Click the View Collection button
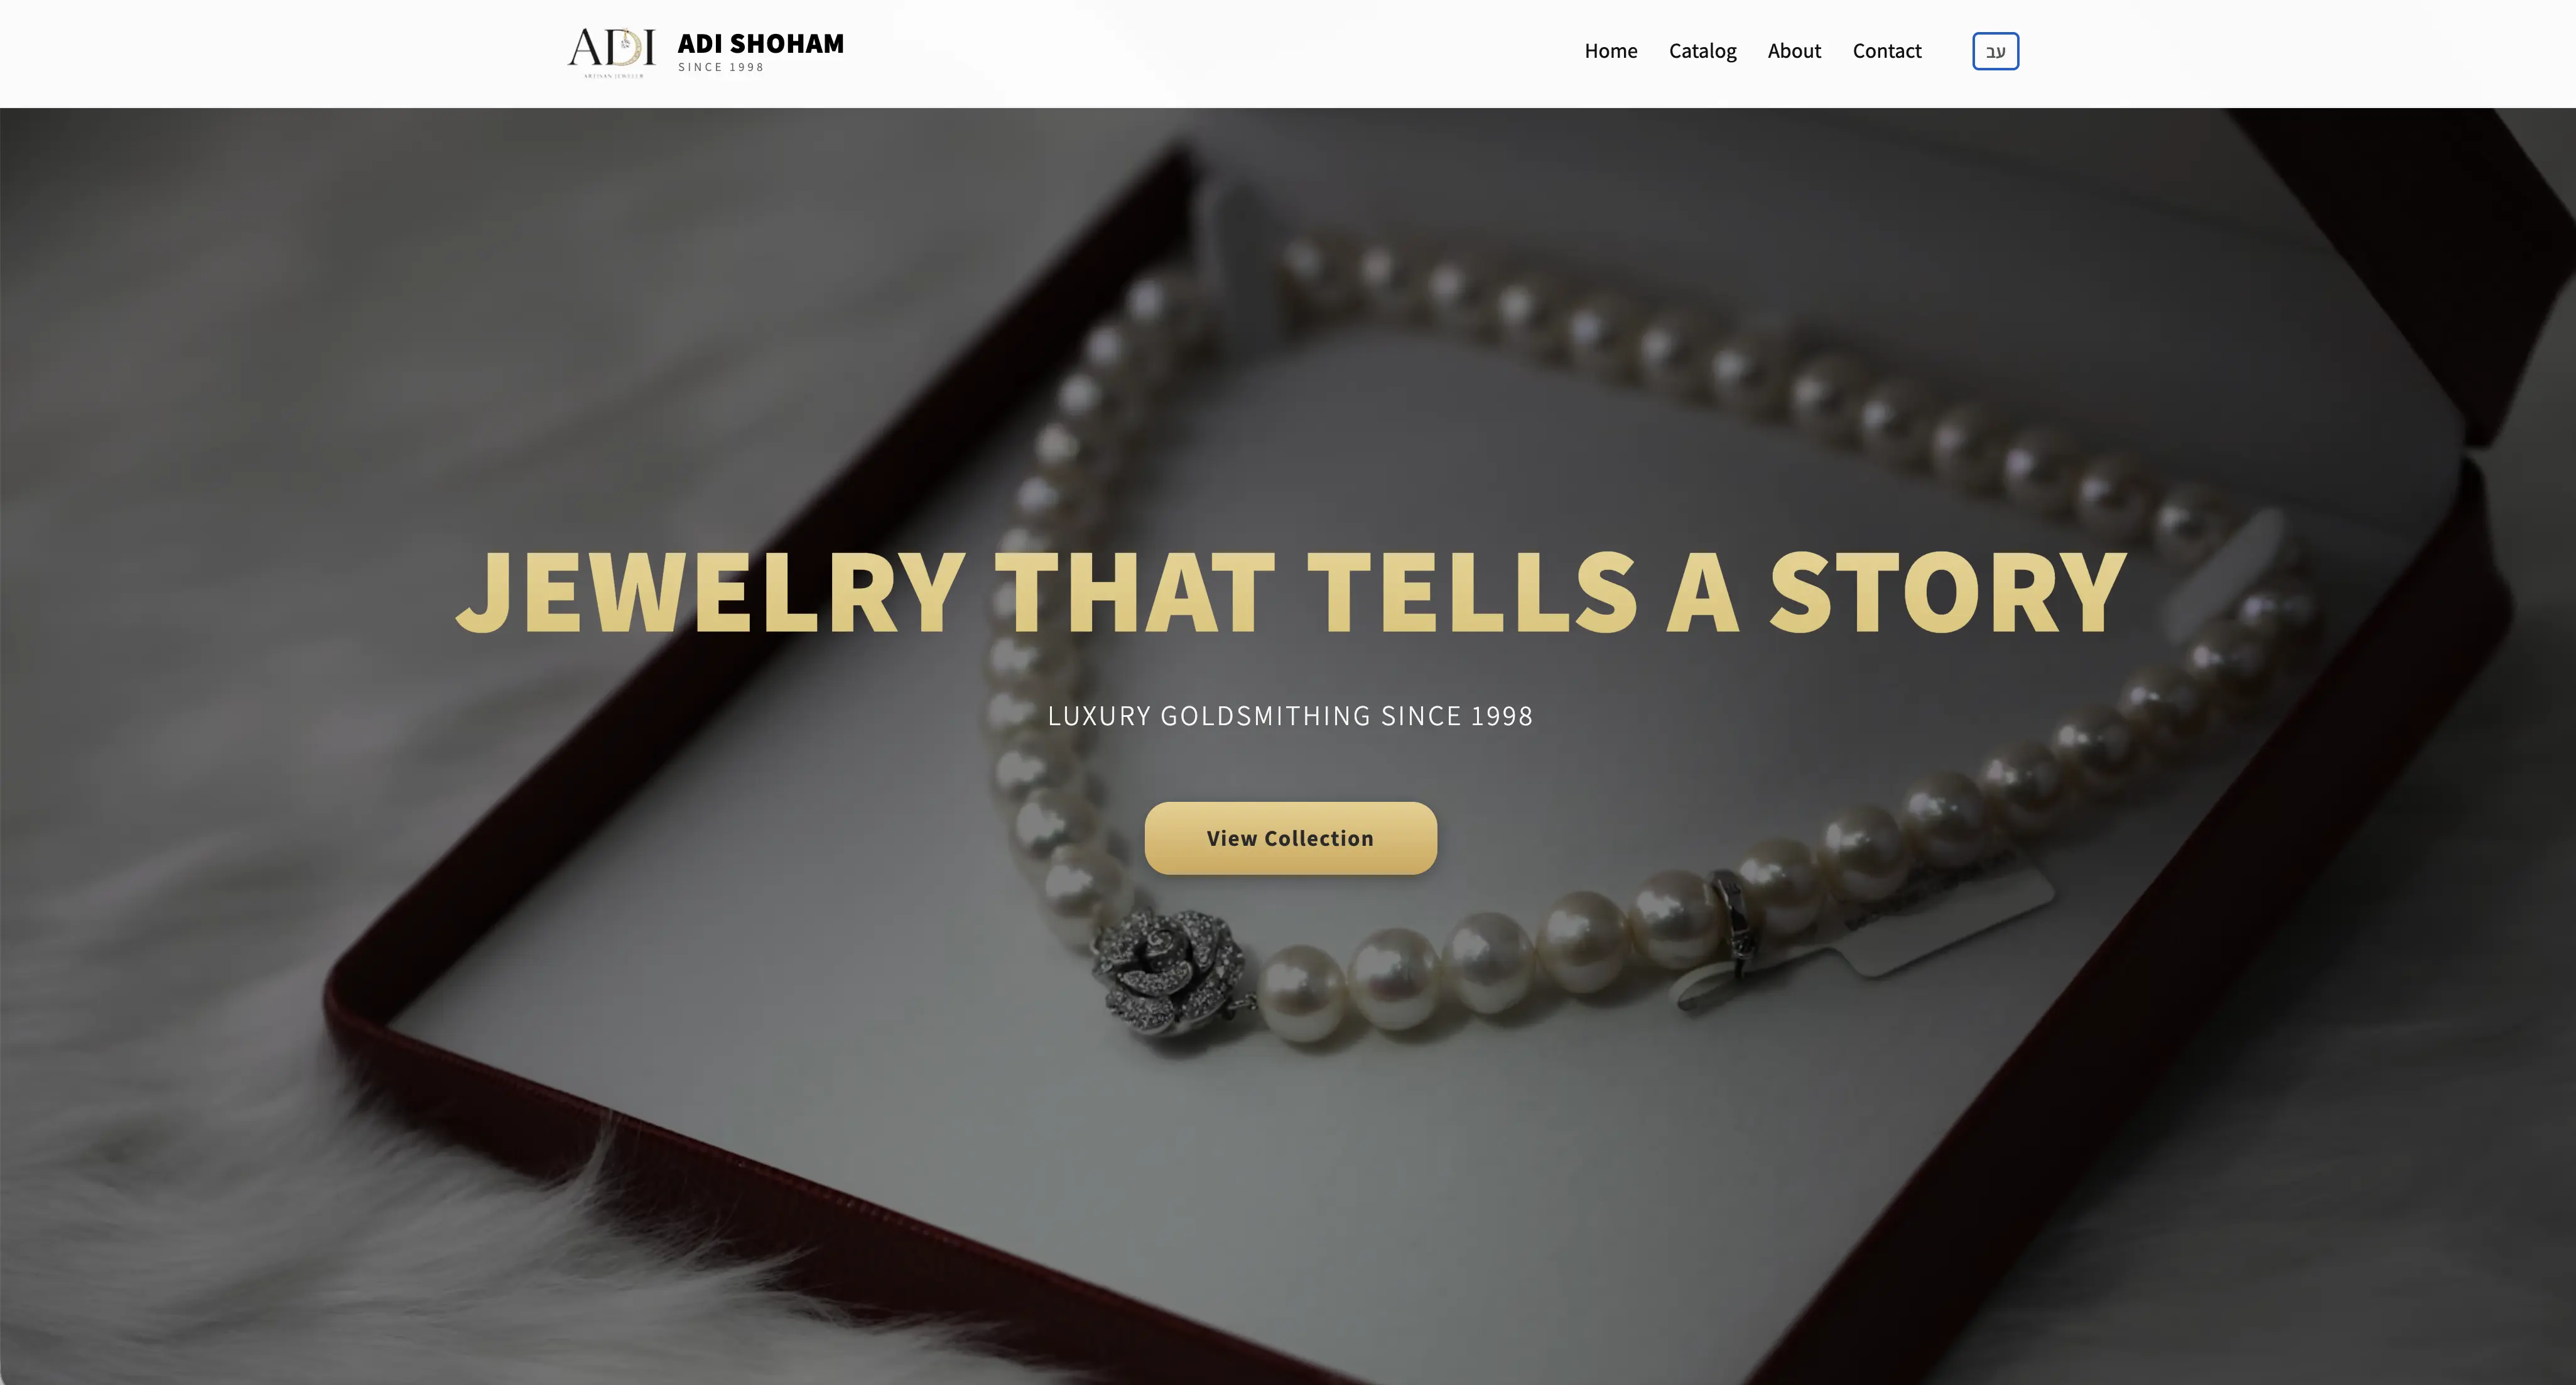This screenshot has height=1385, width=2576. (1290, 838)
